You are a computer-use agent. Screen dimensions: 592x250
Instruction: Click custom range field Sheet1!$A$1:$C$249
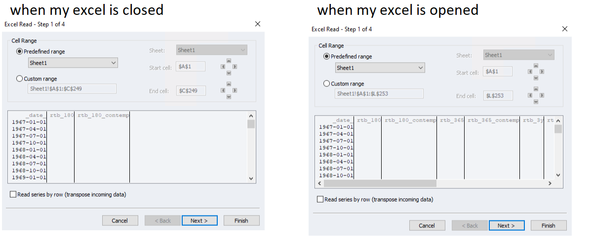72,89
